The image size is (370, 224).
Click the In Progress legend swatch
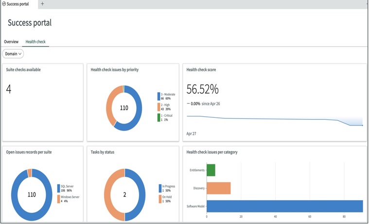tap(160, 188)
